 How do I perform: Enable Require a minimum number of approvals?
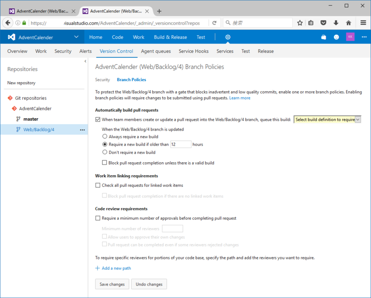pyautogui.click(x=98, y=218)
